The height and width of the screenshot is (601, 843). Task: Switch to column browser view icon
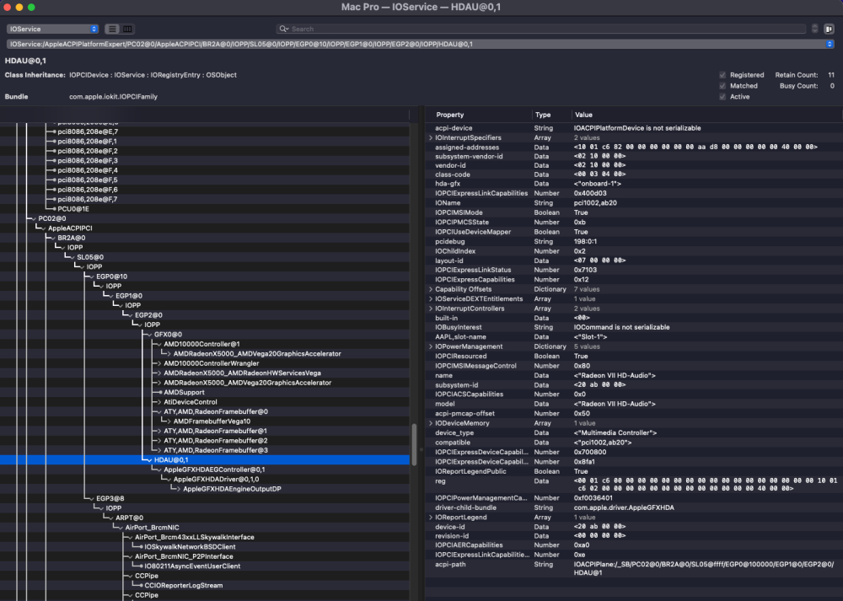(127, 29)
